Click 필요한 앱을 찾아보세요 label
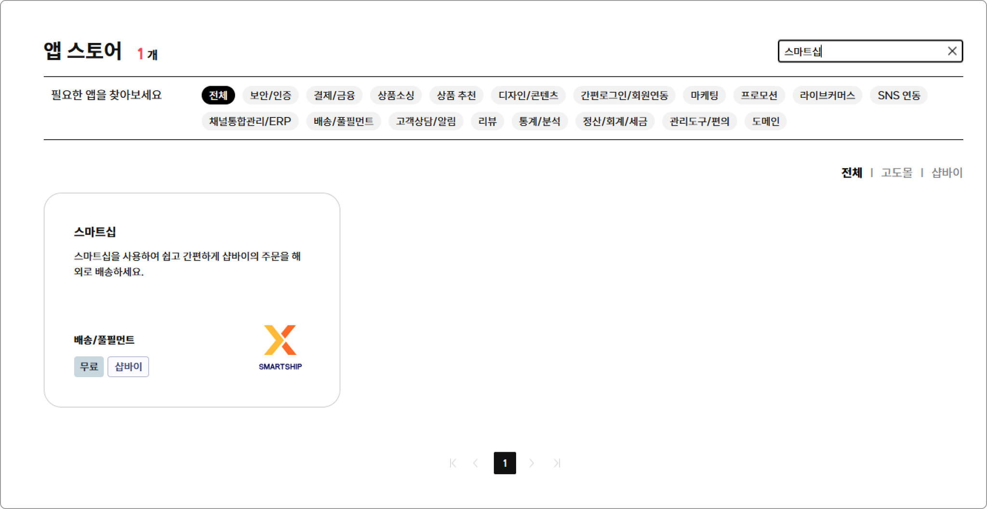The width and height of the screenshot is (987, 509). [x=107, y=95]
